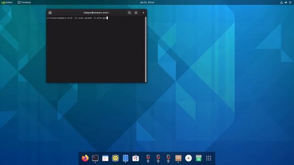This screenshot has height=165, width=294.
Task: Open the terminal hamburger menu
Action: coord(136,13)
